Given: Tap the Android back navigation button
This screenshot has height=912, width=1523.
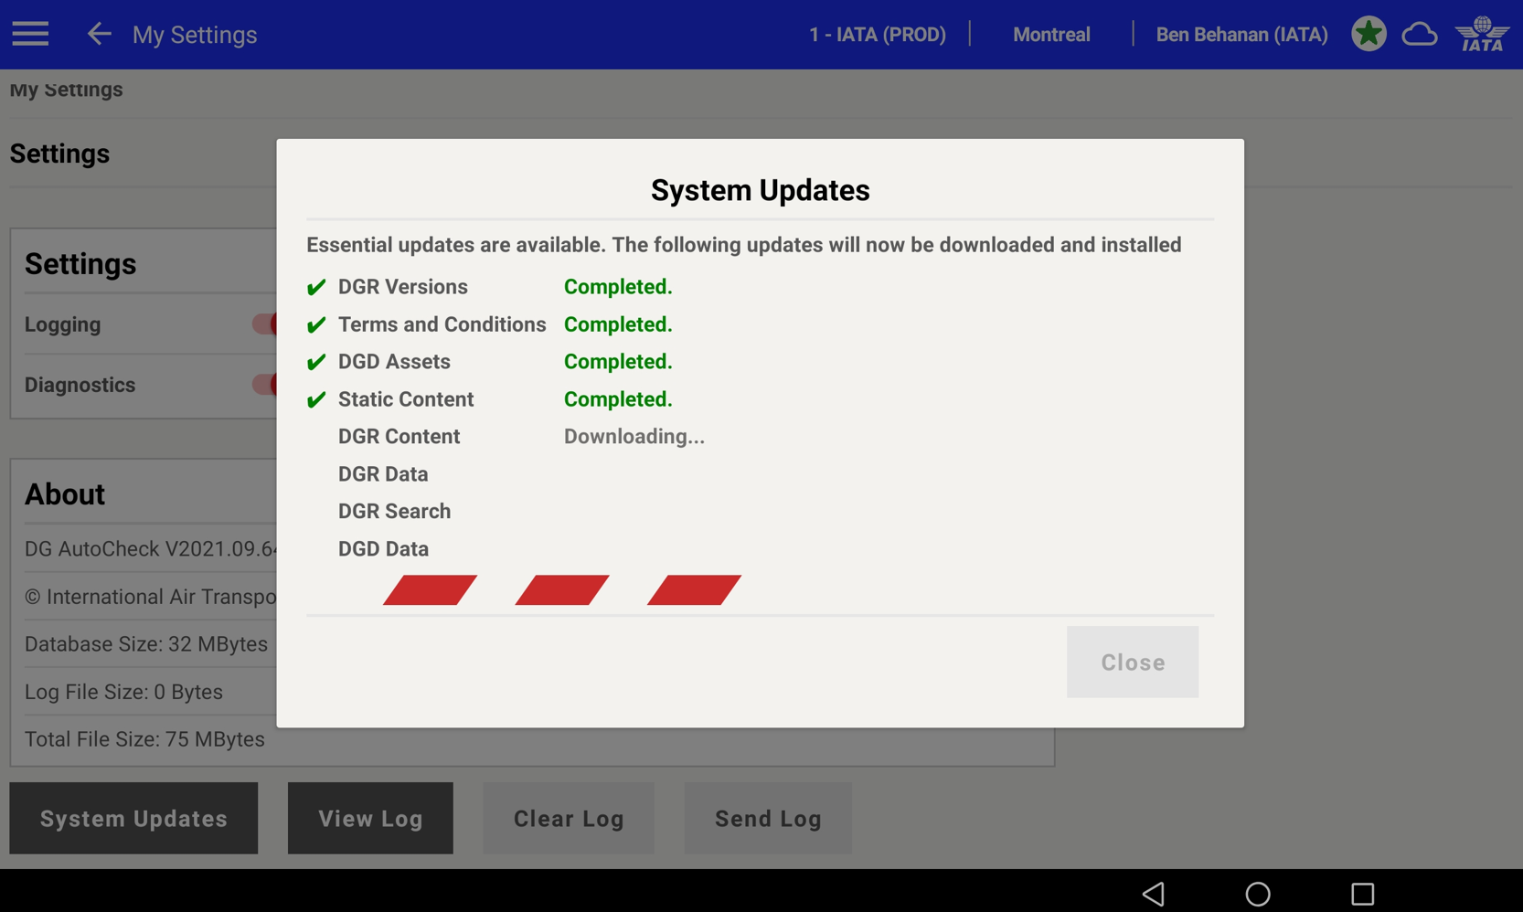Looking at the screenshot, I should (1154, 893).
